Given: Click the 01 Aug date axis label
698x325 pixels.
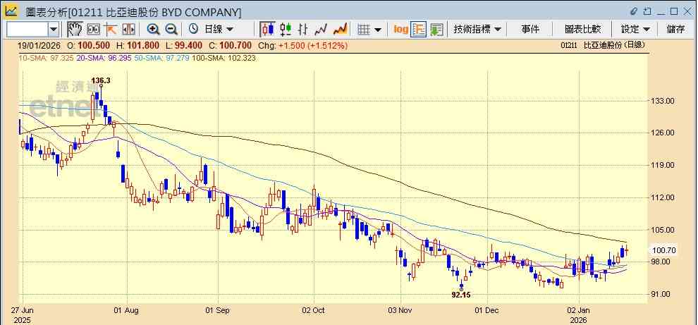Looking at the screenshot, I should [127, 310].
